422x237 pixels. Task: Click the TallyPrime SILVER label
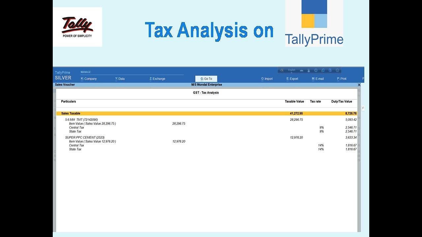click(x=63, y=75)
